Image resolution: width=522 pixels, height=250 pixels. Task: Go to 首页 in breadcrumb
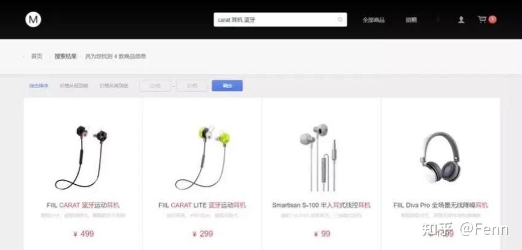tap(37, 56)
